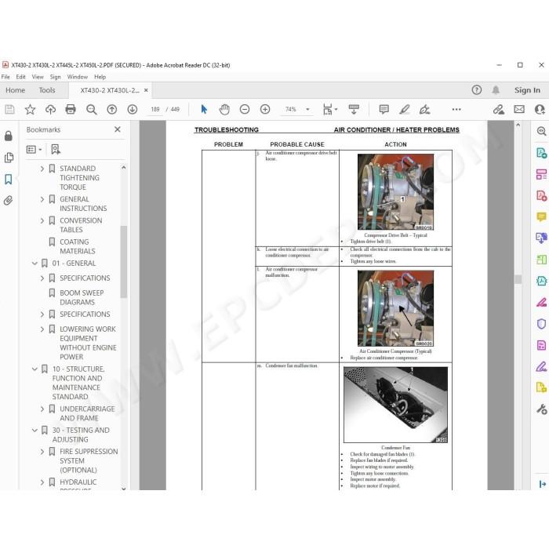Open the BOOM SWEEP DIAGRAMS bookmark
Screen dimensions: 549x549
click(82, 297)
